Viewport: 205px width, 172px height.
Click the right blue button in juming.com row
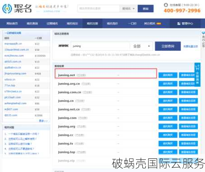(x=188, y=118)
